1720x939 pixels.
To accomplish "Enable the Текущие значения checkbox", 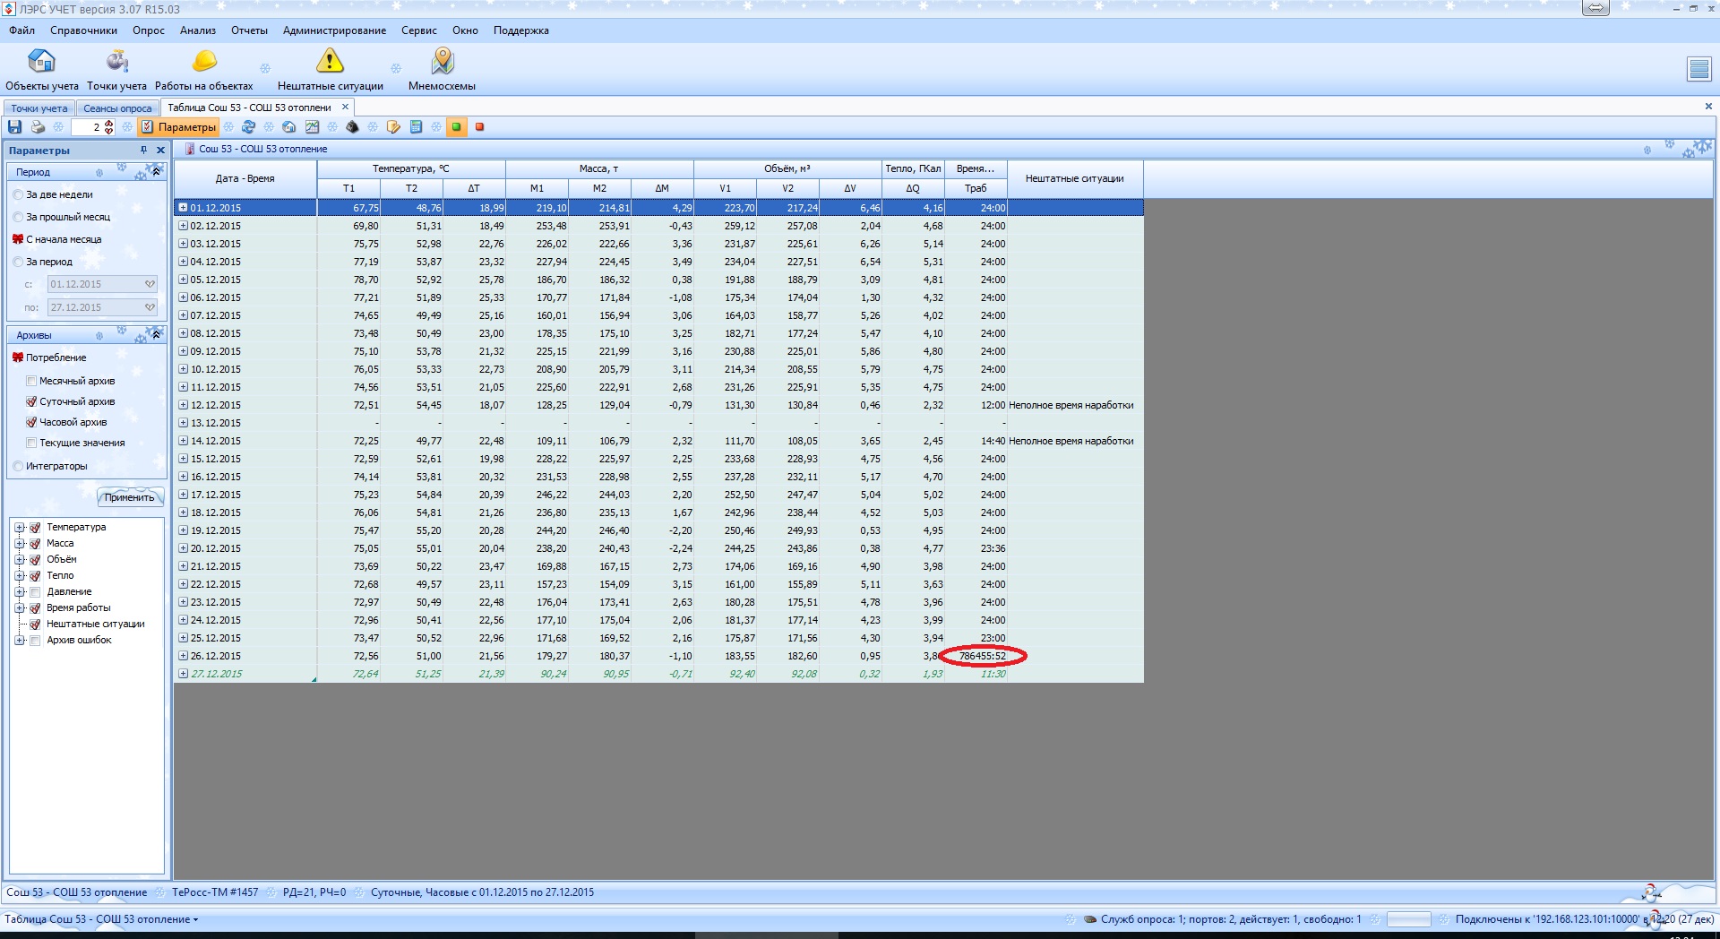I will (31, 443).
